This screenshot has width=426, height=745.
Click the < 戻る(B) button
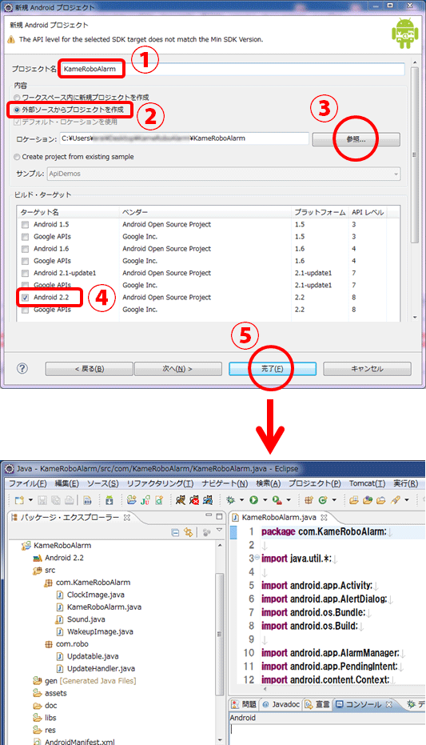click(90, 369)
